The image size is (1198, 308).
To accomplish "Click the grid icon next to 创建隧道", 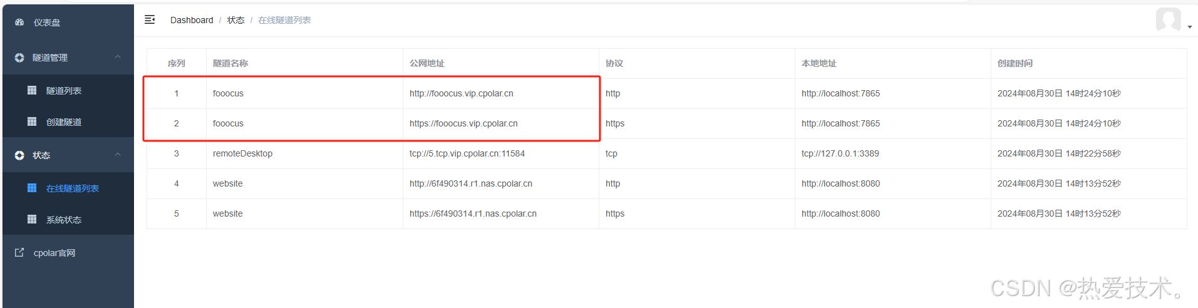I will point(32,121).
